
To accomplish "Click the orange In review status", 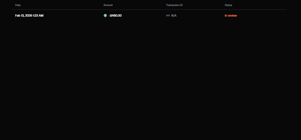I will tap(231, 15).
